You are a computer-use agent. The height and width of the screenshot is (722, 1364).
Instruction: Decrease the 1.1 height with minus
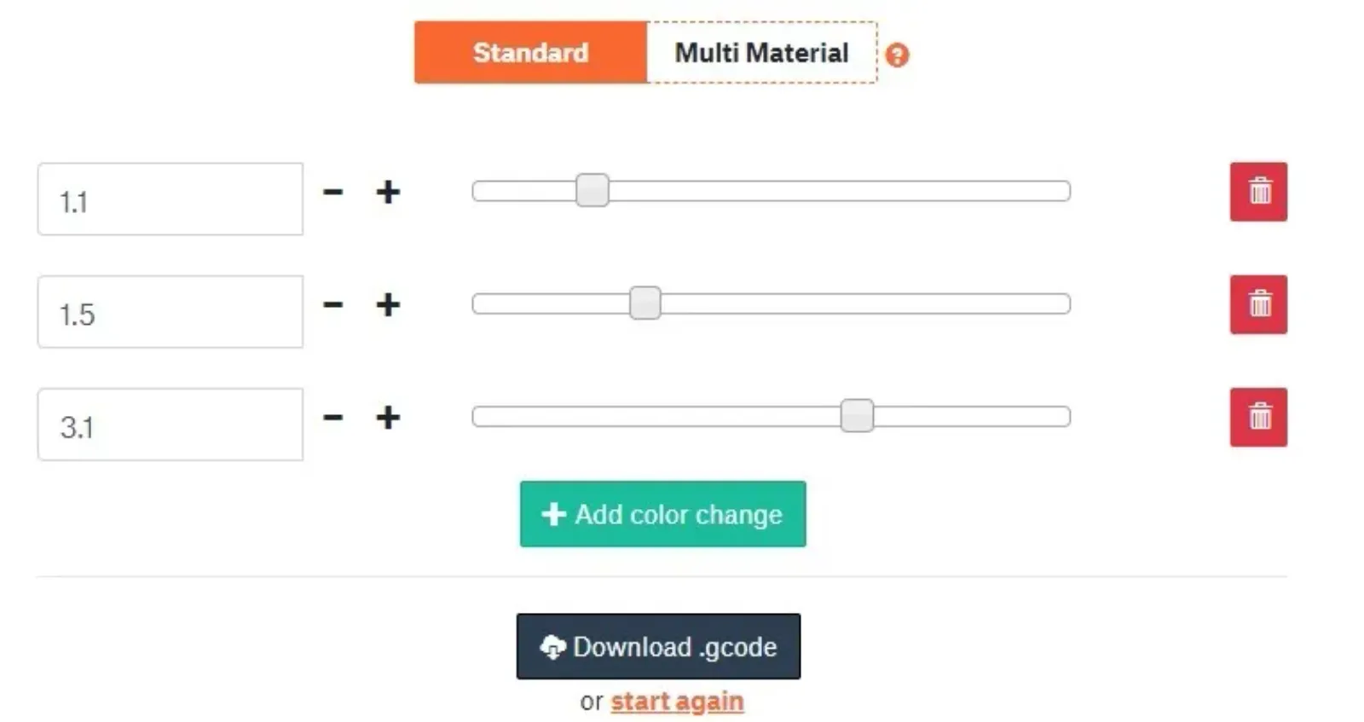tap(333, 192)
